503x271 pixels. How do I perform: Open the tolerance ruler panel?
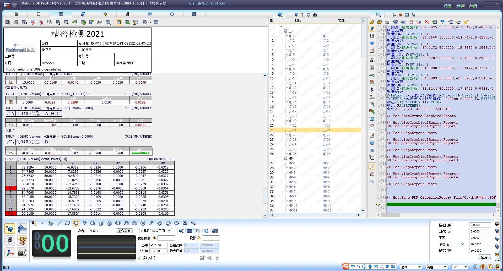click(x=22, y=229)
